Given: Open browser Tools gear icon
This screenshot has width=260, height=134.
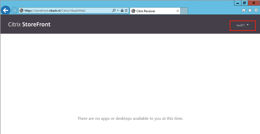Looking at the screenshot, I should [256, 10].
